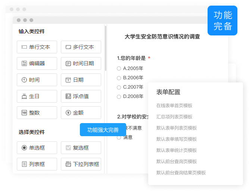Screen dimensions: 249x191
Task: Choose radio option B.2006年
Action: pos(119,78)
